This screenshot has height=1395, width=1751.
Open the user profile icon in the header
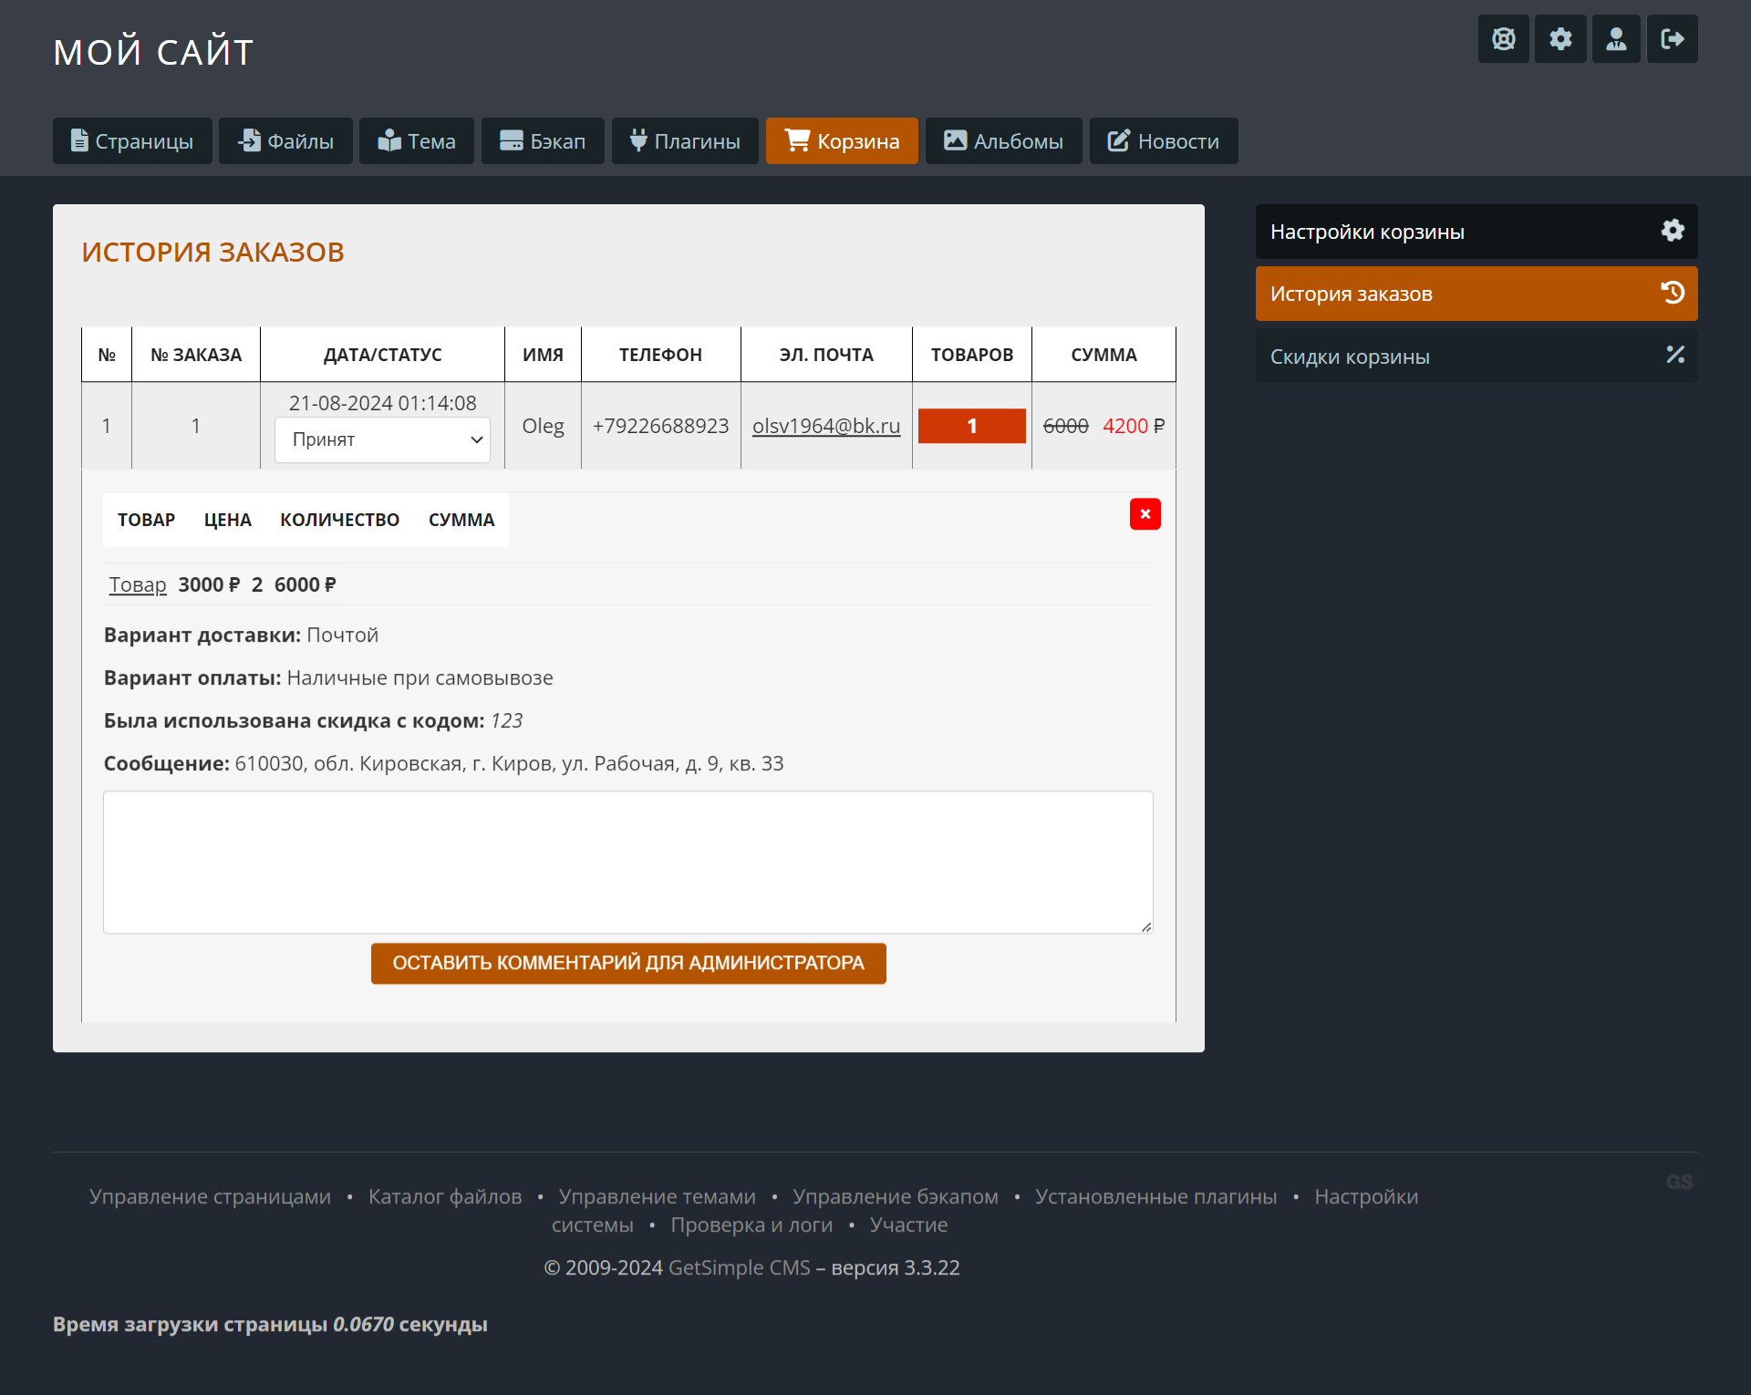1616,39
